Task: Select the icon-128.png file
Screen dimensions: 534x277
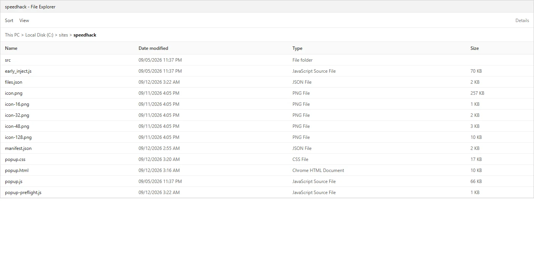Action: tap(267, 137)
